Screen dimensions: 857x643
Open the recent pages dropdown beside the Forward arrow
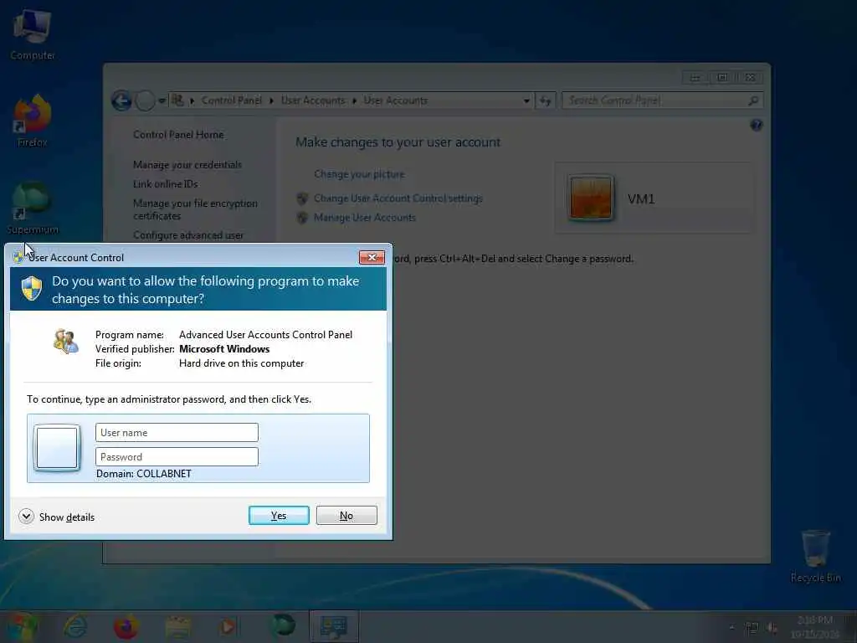(162, 100)
